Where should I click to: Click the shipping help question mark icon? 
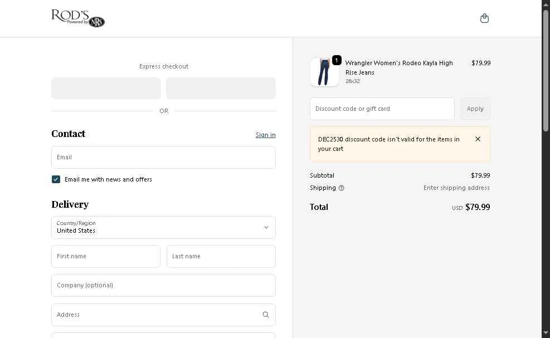(x=341, y=188)
